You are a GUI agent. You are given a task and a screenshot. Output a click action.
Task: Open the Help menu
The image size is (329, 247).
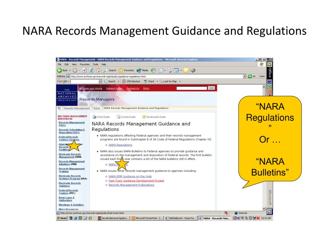coord(104,64)
